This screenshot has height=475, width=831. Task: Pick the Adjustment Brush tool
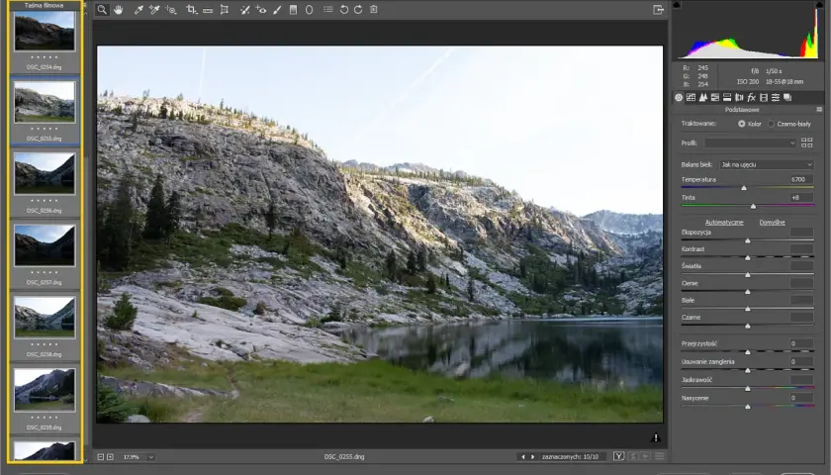click(x=277, y=10)
